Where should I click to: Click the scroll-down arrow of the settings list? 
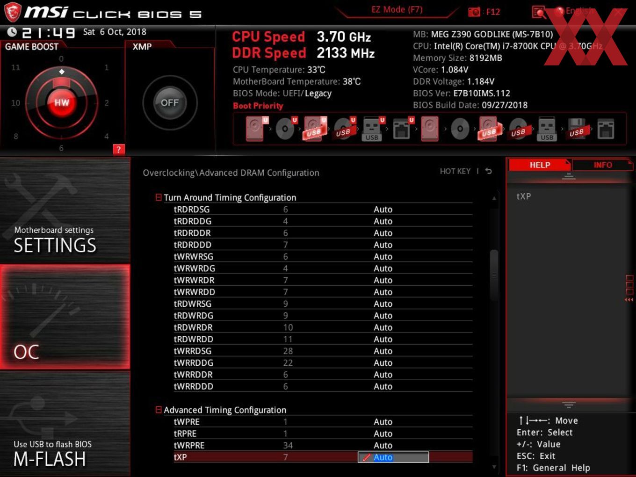(494, 467)
